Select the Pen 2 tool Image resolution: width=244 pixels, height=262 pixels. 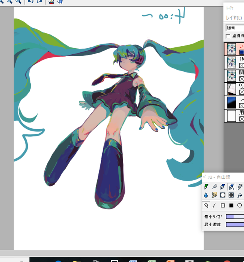[x=231, y=186]
